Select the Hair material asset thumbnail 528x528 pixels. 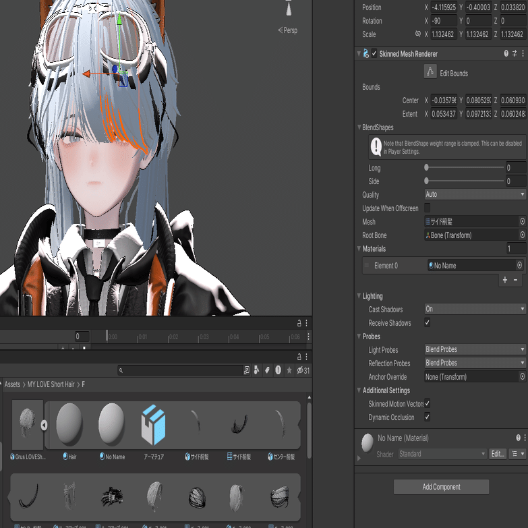(x=69, y=424)
